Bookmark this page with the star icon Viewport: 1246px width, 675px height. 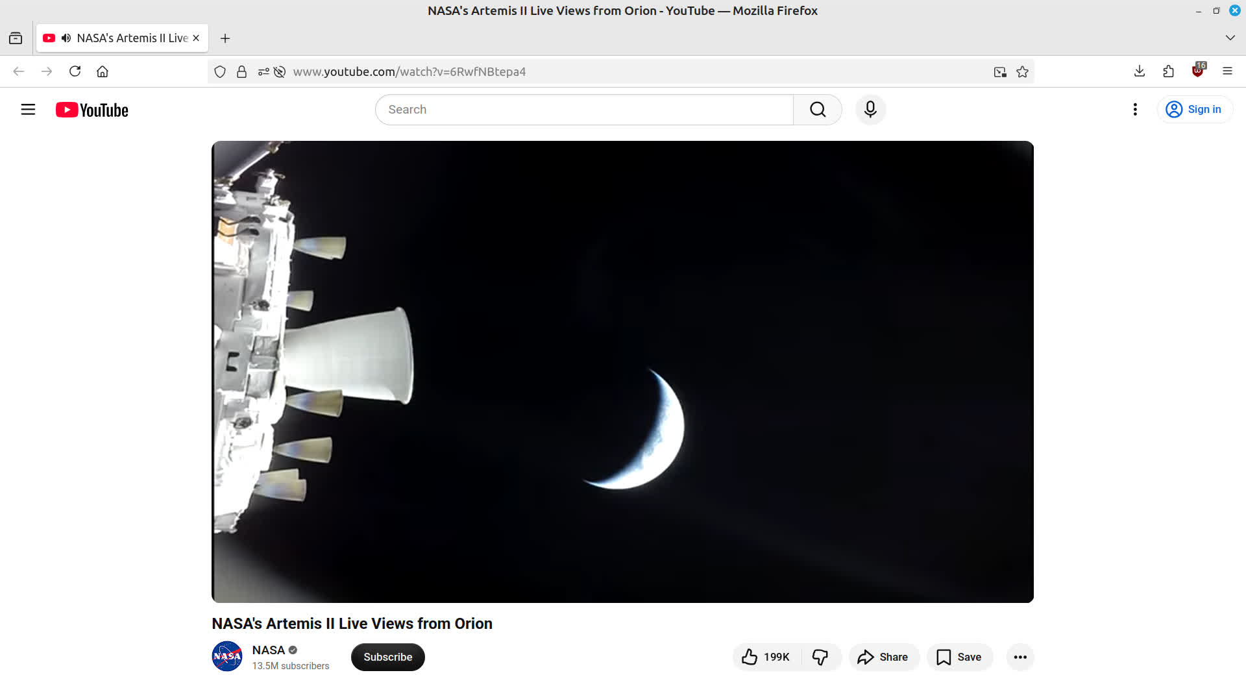[1022, 72]
